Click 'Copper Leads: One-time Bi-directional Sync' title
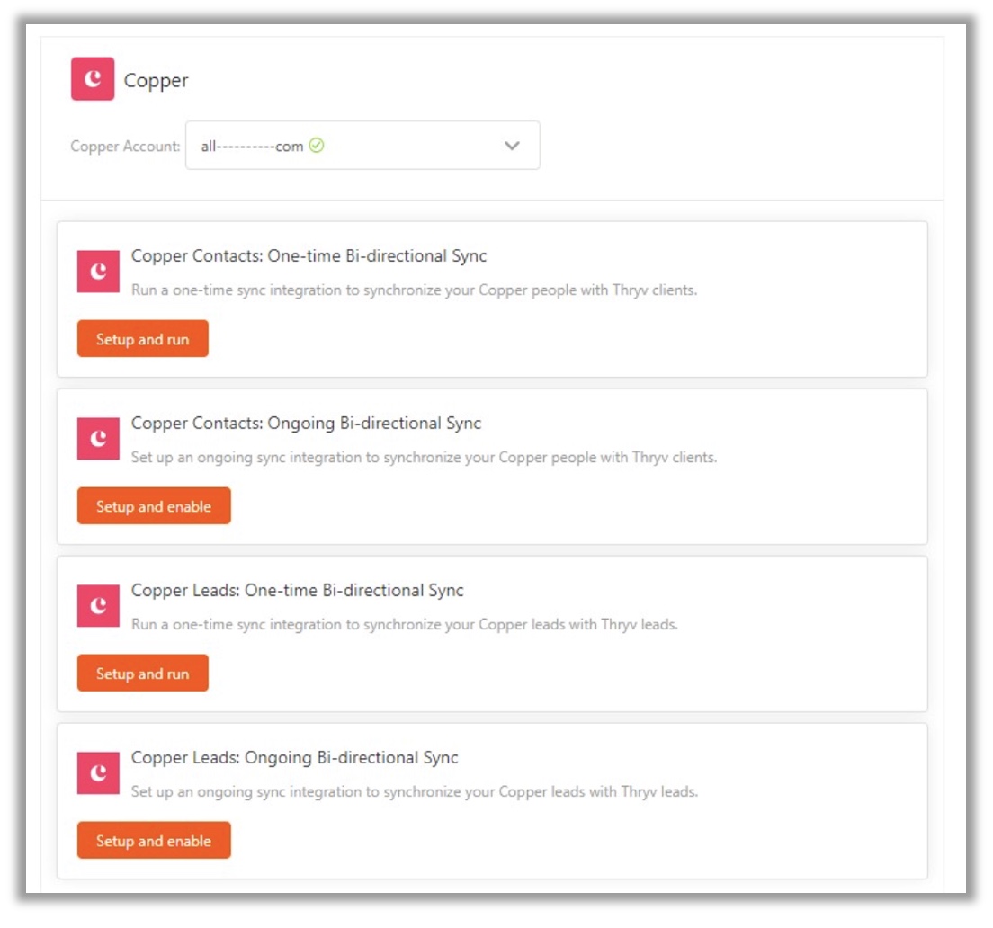 [298, 591]
